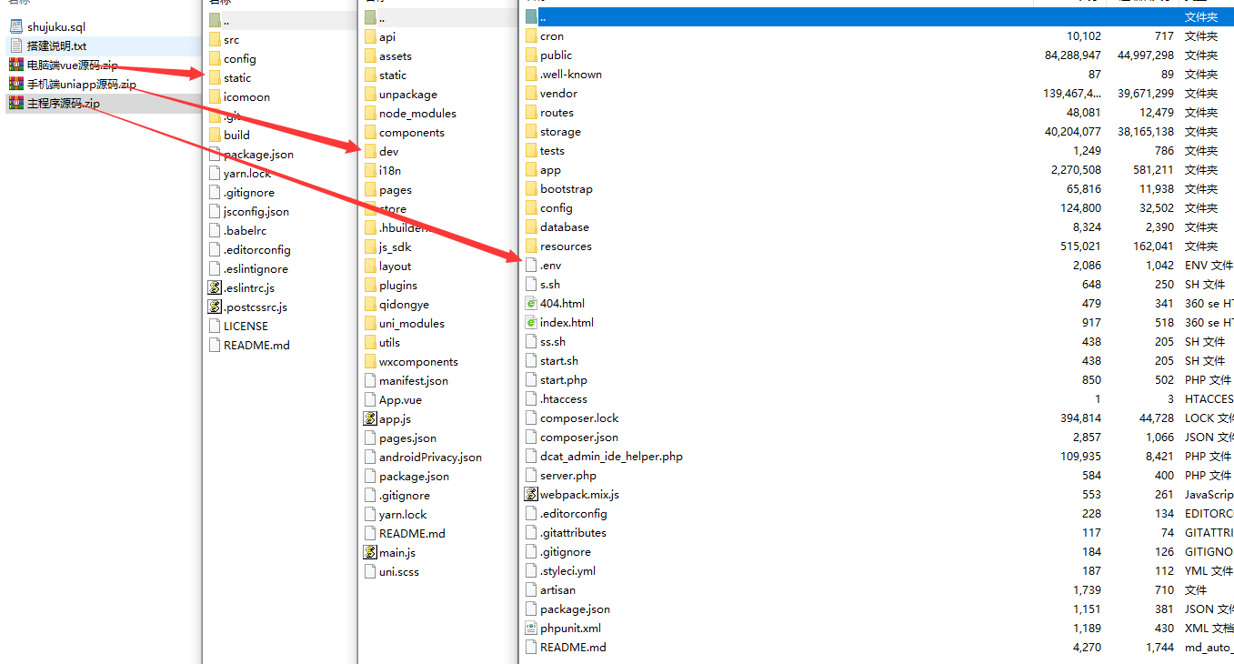Click the folder icon beside build
The image size is (1234, 664).
pyautogui.click(x=215, y=135)
